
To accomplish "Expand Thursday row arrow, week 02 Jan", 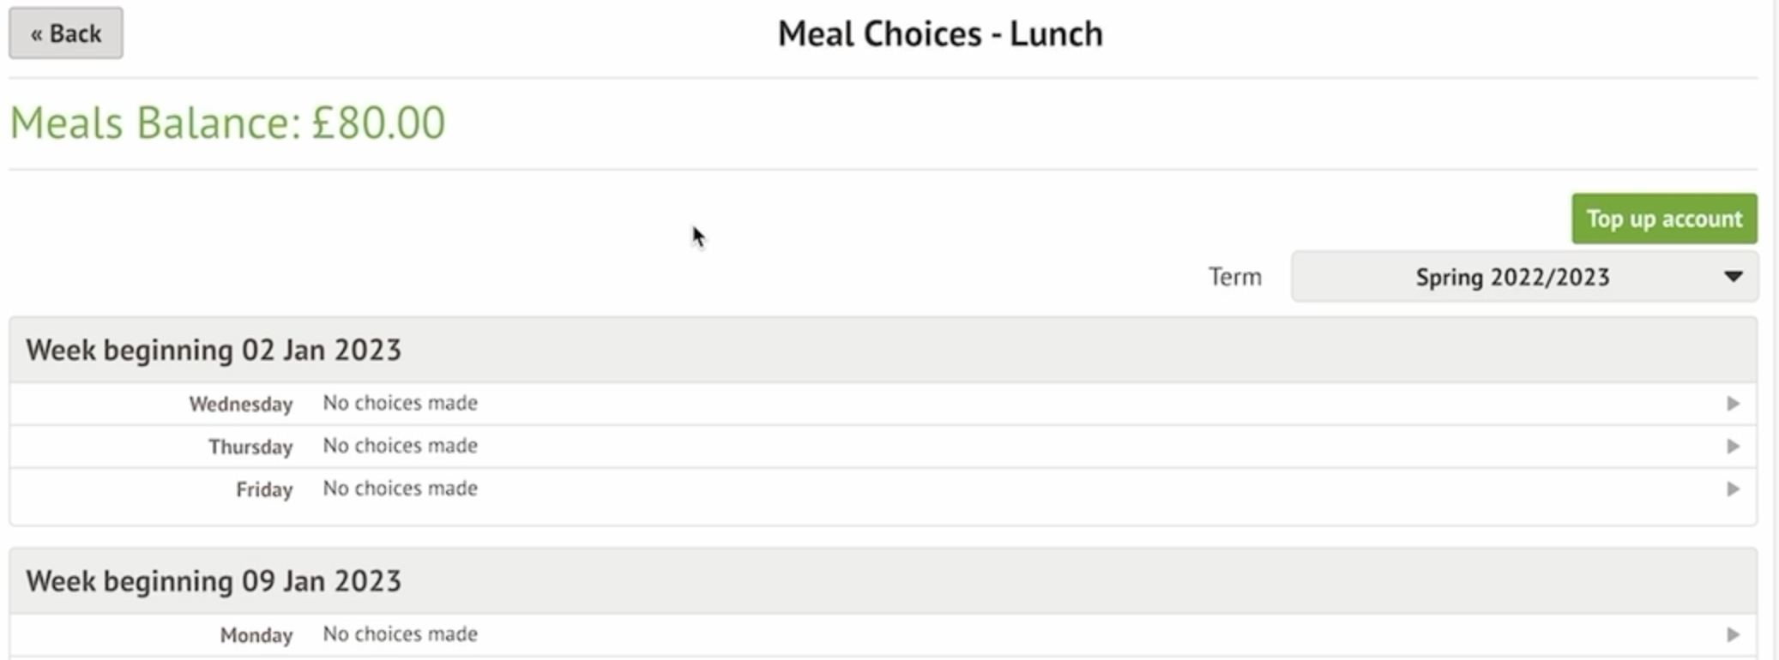I will tap(1733, 447).
